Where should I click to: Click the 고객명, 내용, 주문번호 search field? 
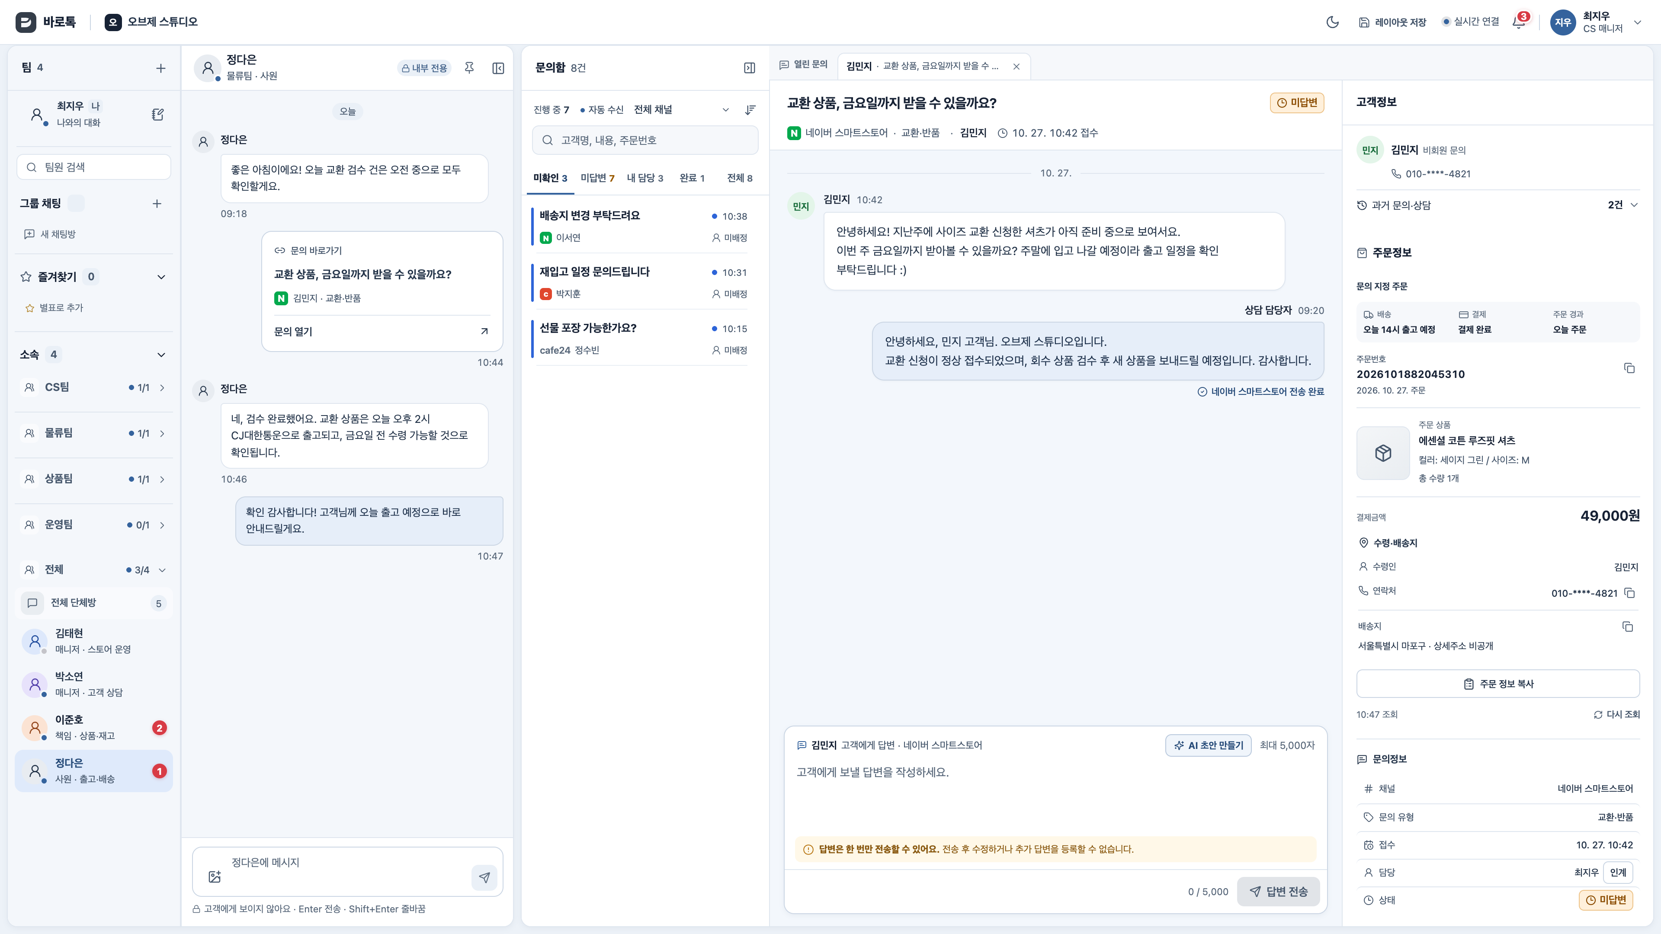pos(645,140)
